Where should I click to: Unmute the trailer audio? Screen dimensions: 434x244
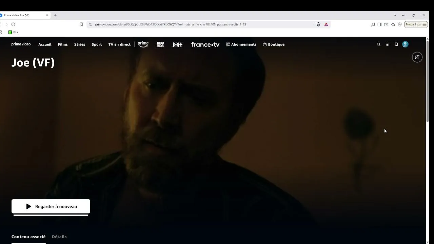coord(417,57)
